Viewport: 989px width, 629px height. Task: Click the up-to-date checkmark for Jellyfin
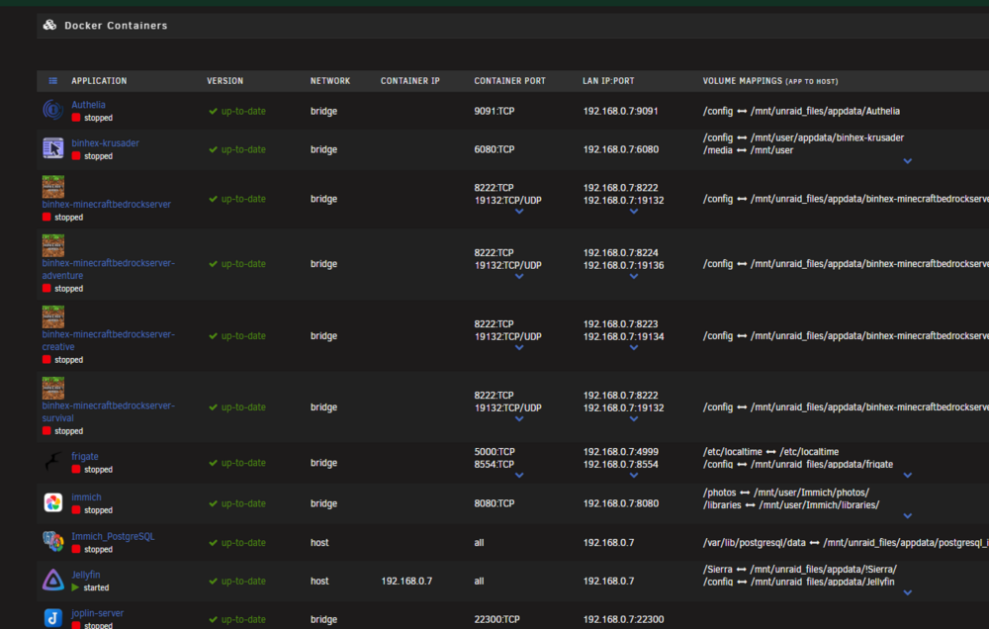[214, 582]
